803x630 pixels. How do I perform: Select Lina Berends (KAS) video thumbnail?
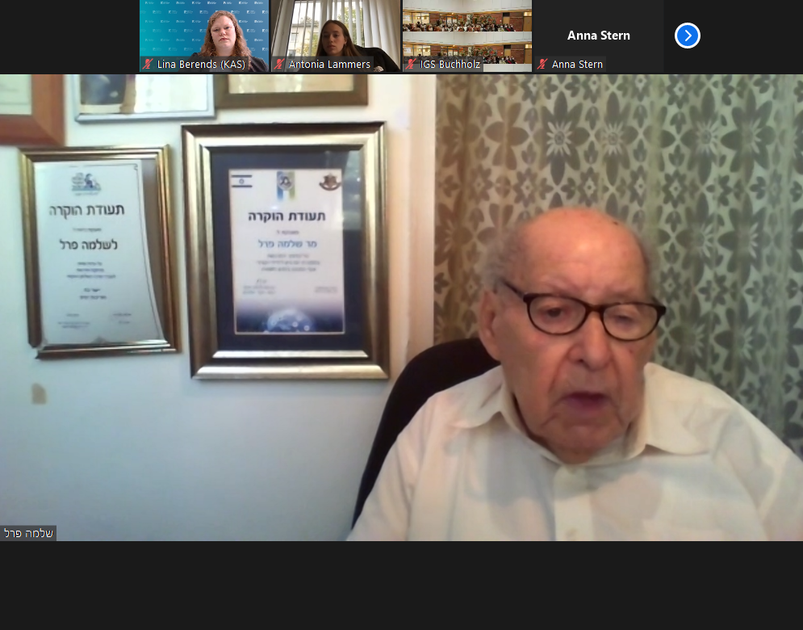(x=204, y=31)
